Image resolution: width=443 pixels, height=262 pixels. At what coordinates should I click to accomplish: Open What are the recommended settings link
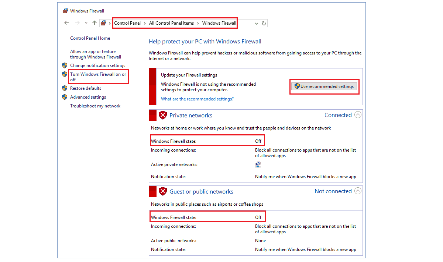click(198, 99)
